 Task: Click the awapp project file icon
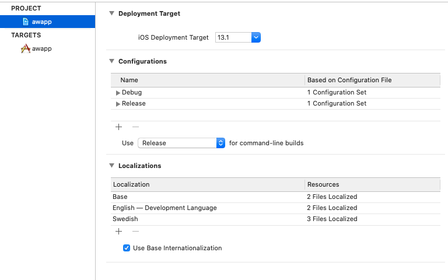pyautogui.click(x=26, y=22)
